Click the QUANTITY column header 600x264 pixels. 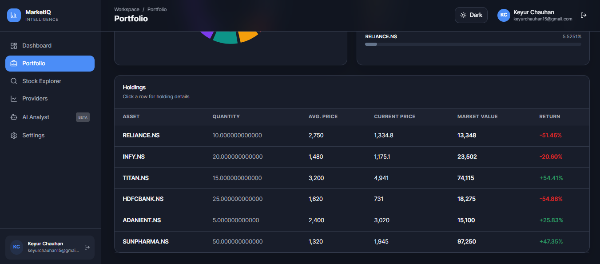[226, 117]
